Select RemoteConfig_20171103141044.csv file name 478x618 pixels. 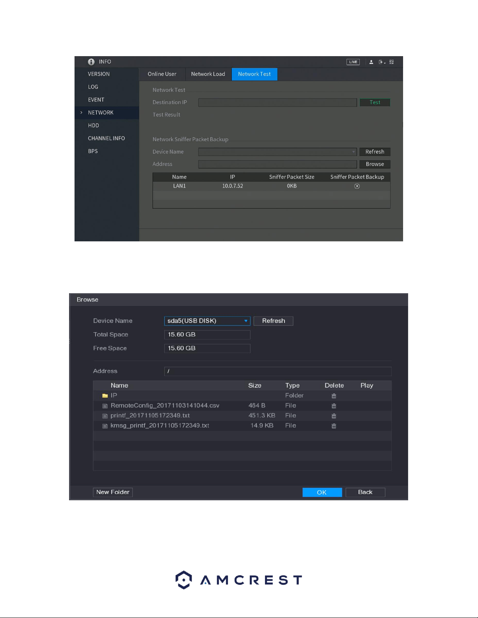click(165, 406)
